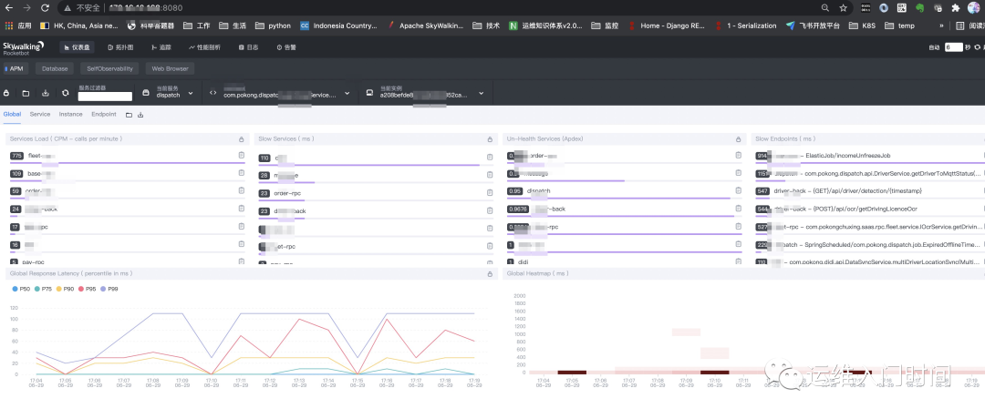Viewport: 985px width, 419px height.
Task: Open the 追踪 trace page
Action: click(161, 47)
